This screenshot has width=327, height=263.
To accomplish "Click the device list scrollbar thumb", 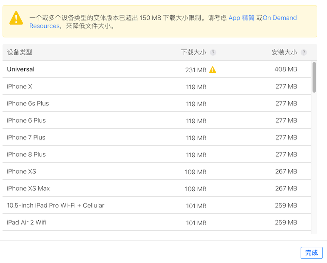I will (314, 77).
